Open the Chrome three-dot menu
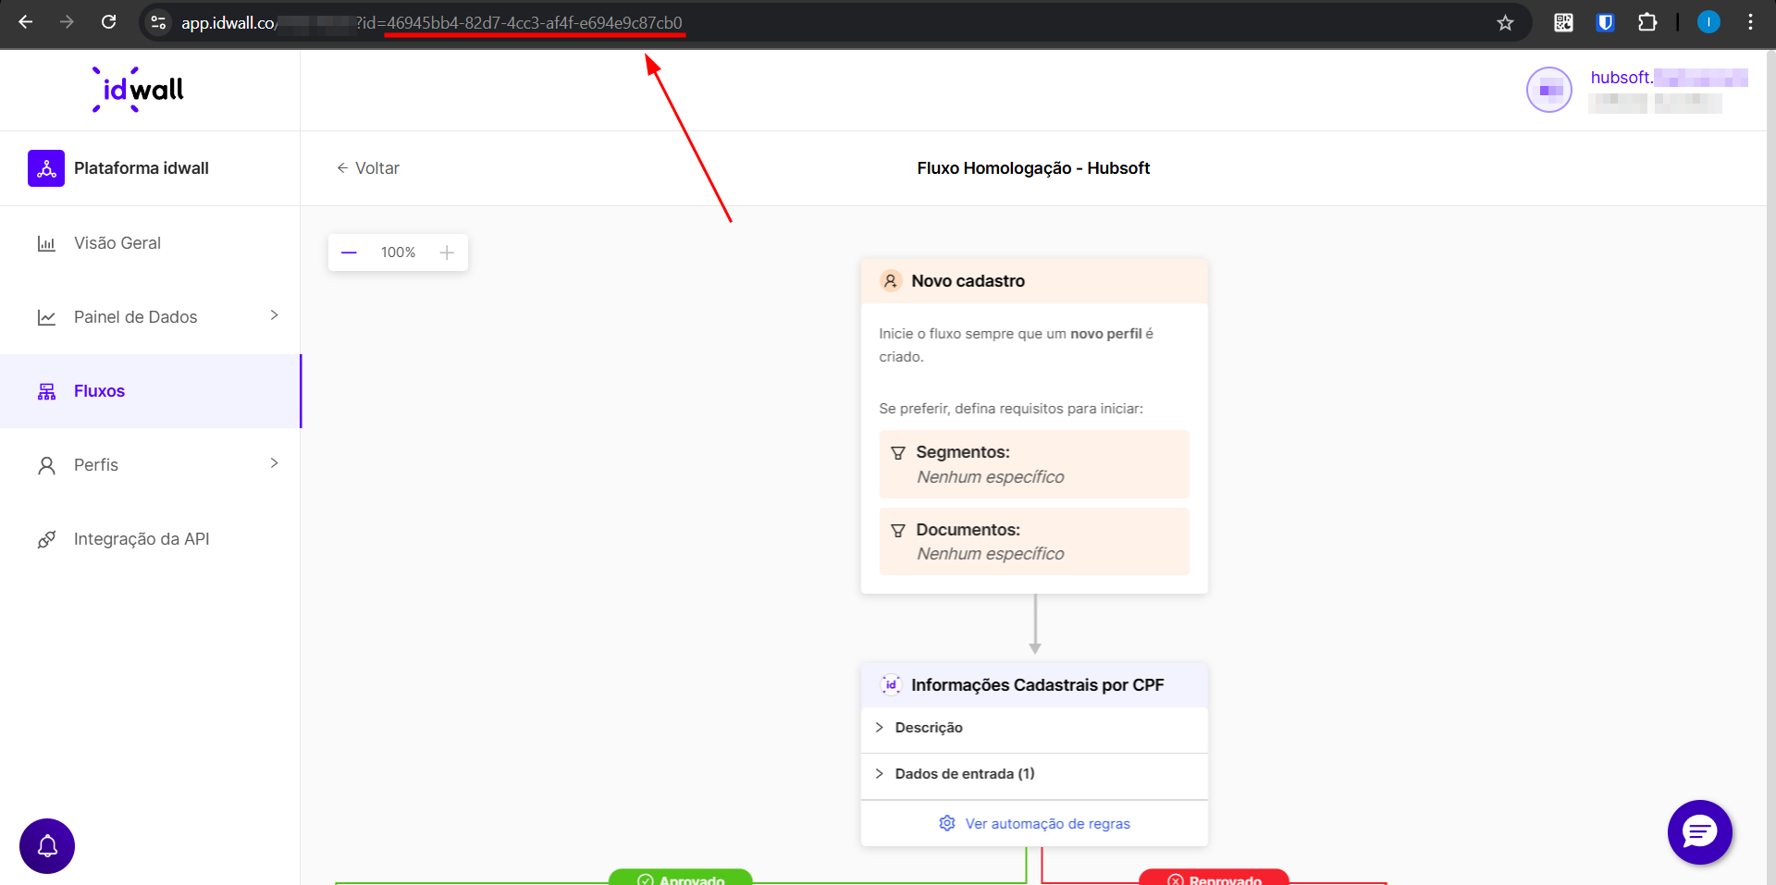 (x=1750, y=22)
